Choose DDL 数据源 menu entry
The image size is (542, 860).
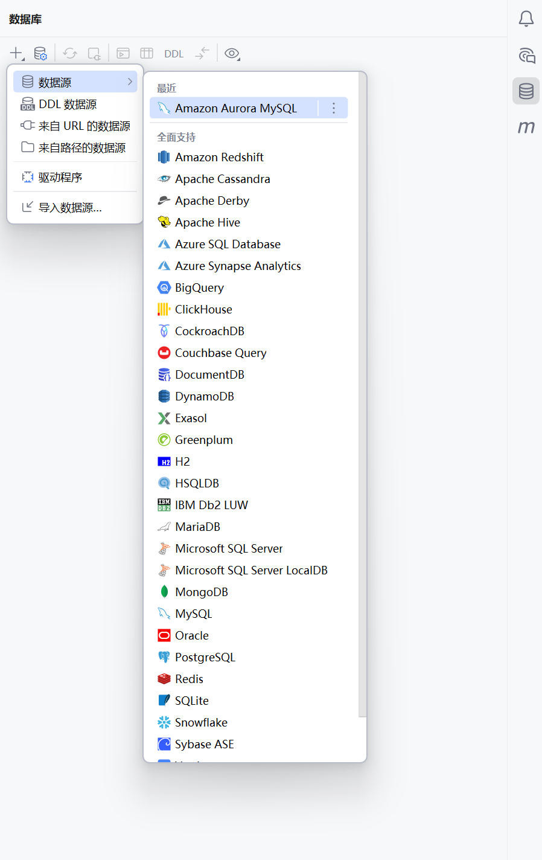[75, 104]
